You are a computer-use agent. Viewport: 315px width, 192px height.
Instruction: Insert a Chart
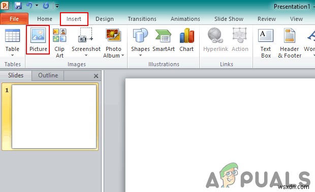[186, 40]
